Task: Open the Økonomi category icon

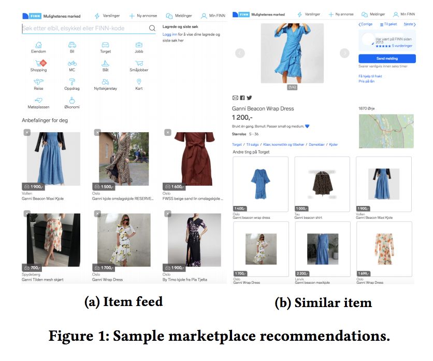Action: click(x=72, y=100)
